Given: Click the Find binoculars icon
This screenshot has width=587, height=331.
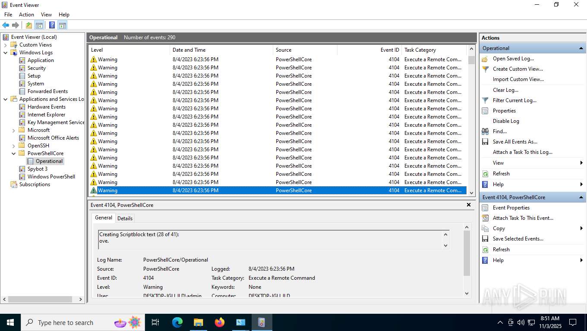Looking at the screenshot, I should [x=485, y=131].
